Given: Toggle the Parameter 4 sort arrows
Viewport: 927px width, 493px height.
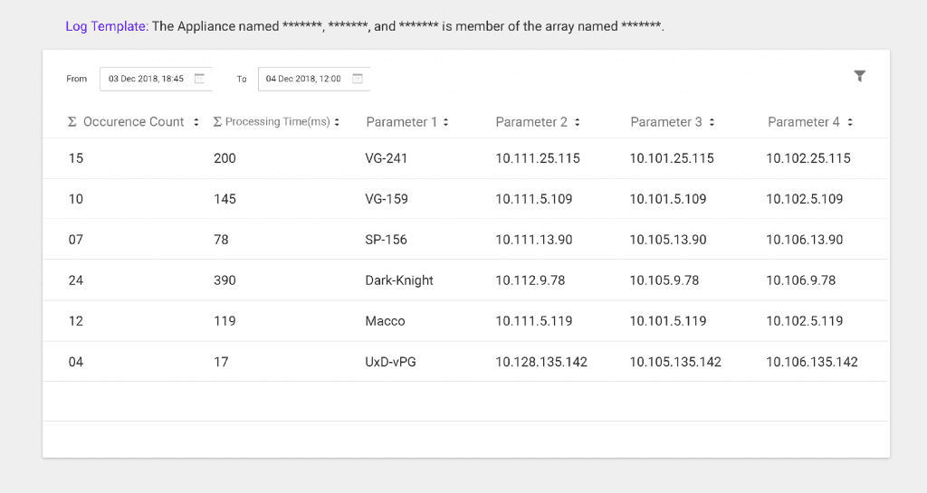Looking at the screenshot, I should [x=850, y=122].
